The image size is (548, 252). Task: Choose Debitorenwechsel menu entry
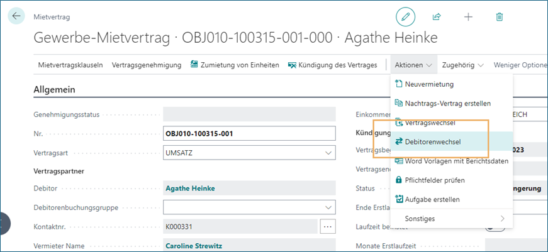coord(432,142)
